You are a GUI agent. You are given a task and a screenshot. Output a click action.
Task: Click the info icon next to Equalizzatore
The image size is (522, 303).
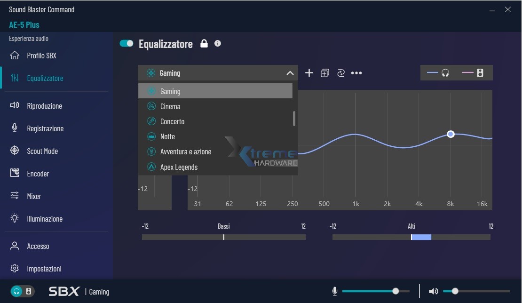218,43
